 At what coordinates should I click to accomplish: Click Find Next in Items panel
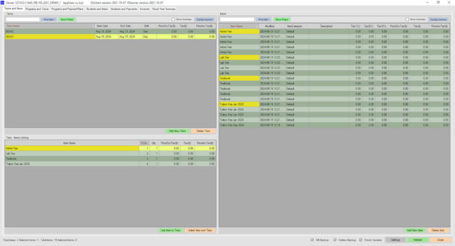tap(264, 19)
